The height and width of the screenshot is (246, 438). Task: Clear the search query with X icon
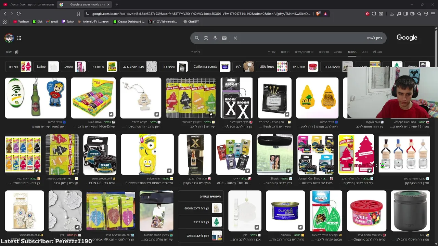tap(235, 38)
